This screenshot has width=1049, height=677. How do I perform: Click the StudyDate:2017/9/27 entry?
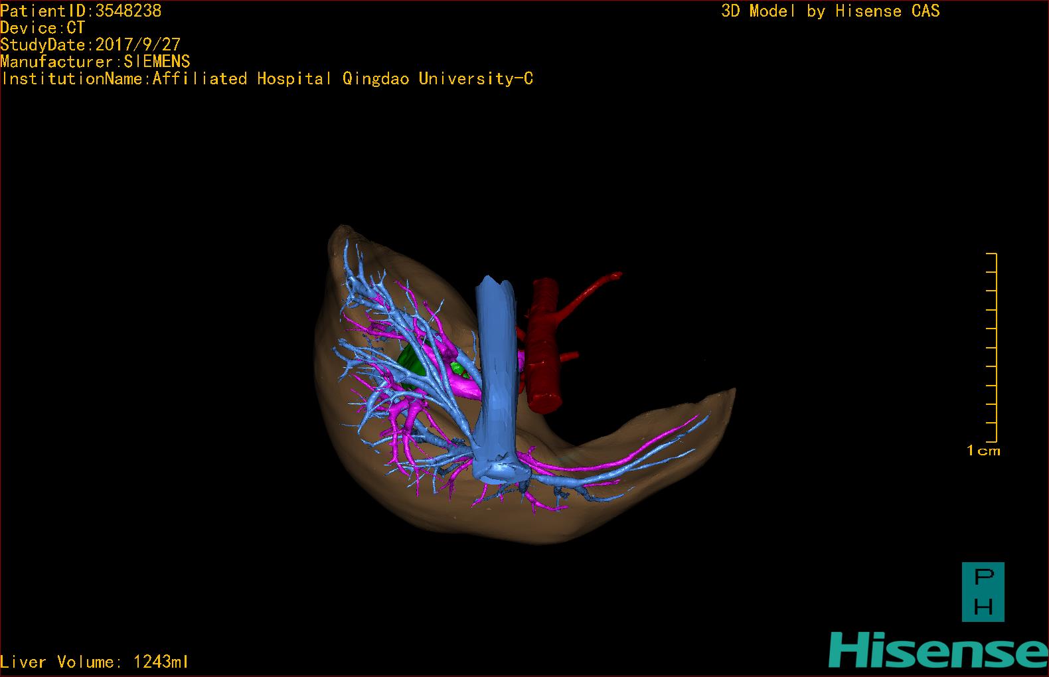(90, 44)
